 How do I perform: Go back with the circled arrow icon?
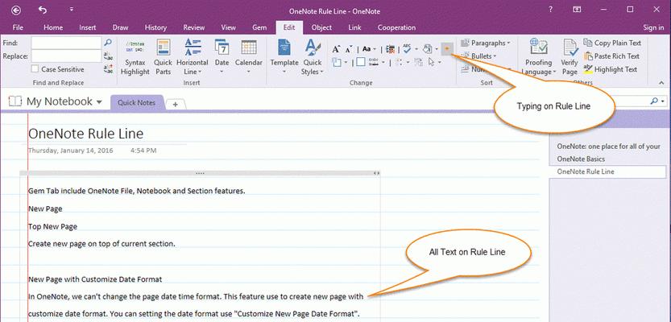16,10
